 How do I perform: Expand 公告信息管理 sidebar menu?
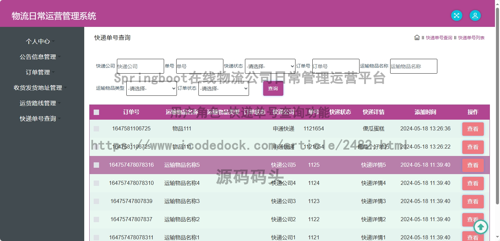tap(40, 57)
